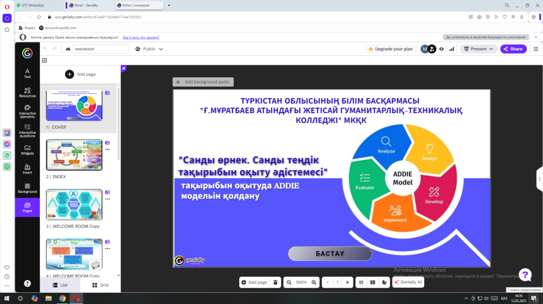Open options dots for page 3
Image resolution: width=543 pixels, height=304 pixels.
107,199
